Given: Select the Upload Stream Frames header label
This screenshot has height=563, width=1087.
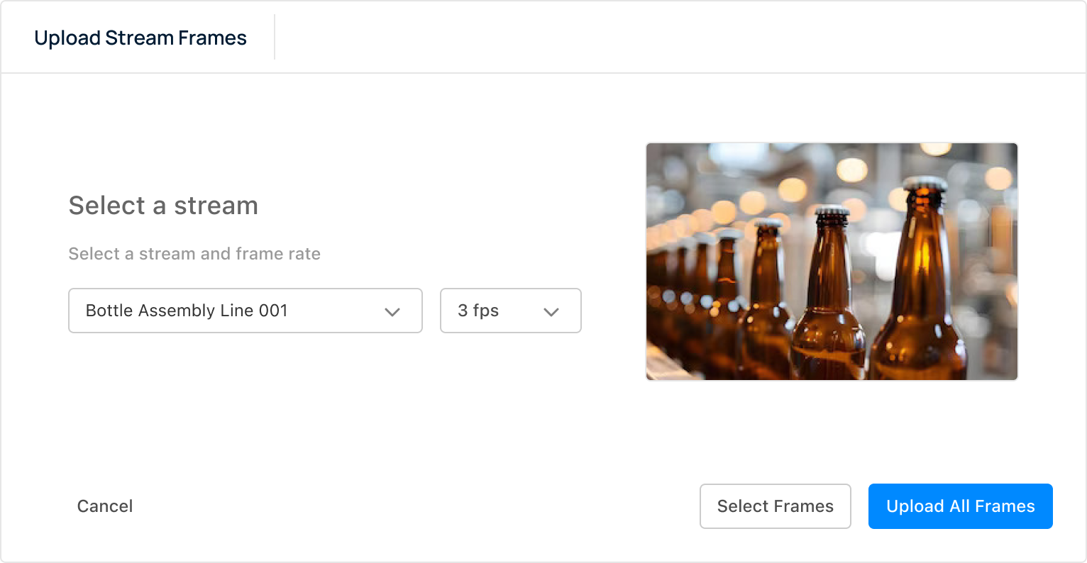Looking at the screenshot, I should click(x=140, y=37).
